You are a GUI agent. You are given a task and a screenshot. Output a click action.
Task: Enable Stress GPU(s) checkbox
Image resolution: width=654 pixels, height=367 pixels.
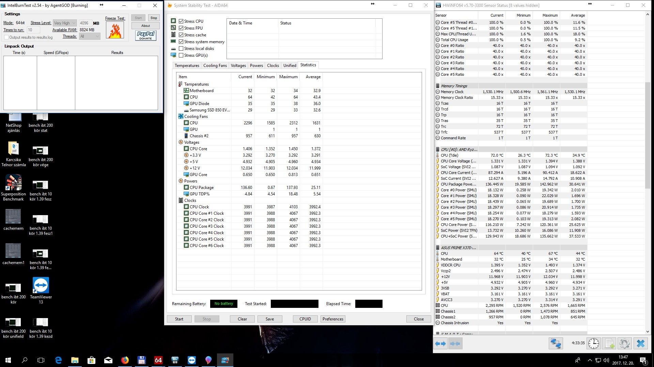point(181,55)
